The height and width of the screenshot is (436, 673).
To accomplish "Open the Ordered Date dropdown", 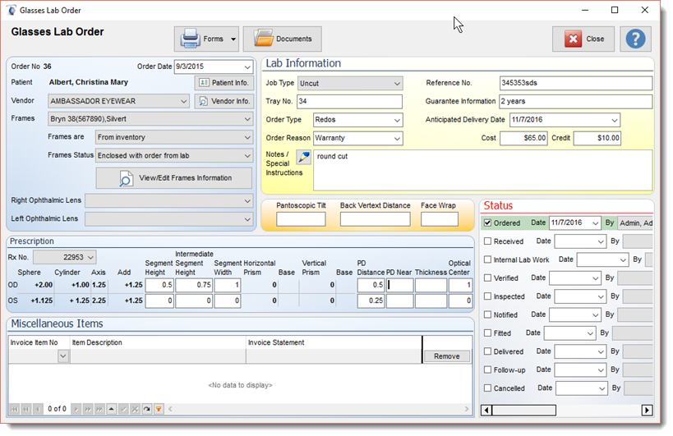I will point(596,223).
